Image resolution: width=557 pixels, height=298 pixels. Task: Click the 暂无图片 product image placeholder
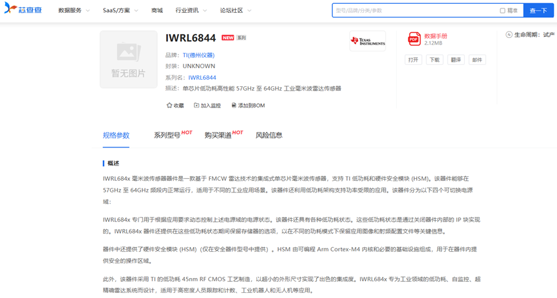coord(129,59)
